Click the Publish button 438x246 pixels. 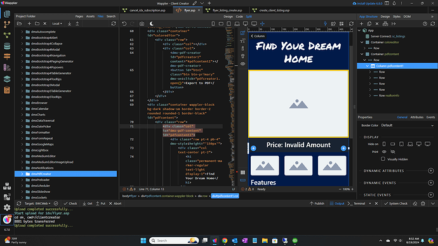(x=317, y=204)
